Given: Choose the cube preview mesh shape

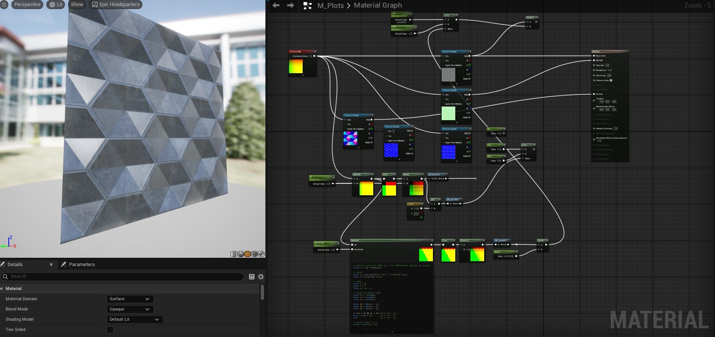Looking at the screenshot, I should (x=254, y=254).
